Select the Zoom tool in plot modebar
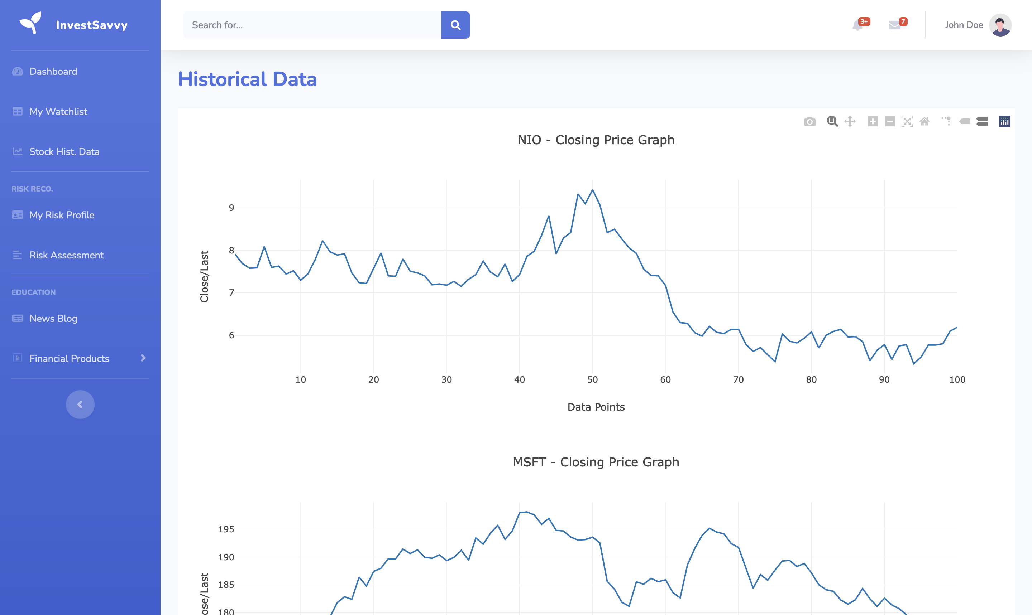Screen dimensions: 1032x615 coord(832,121)
